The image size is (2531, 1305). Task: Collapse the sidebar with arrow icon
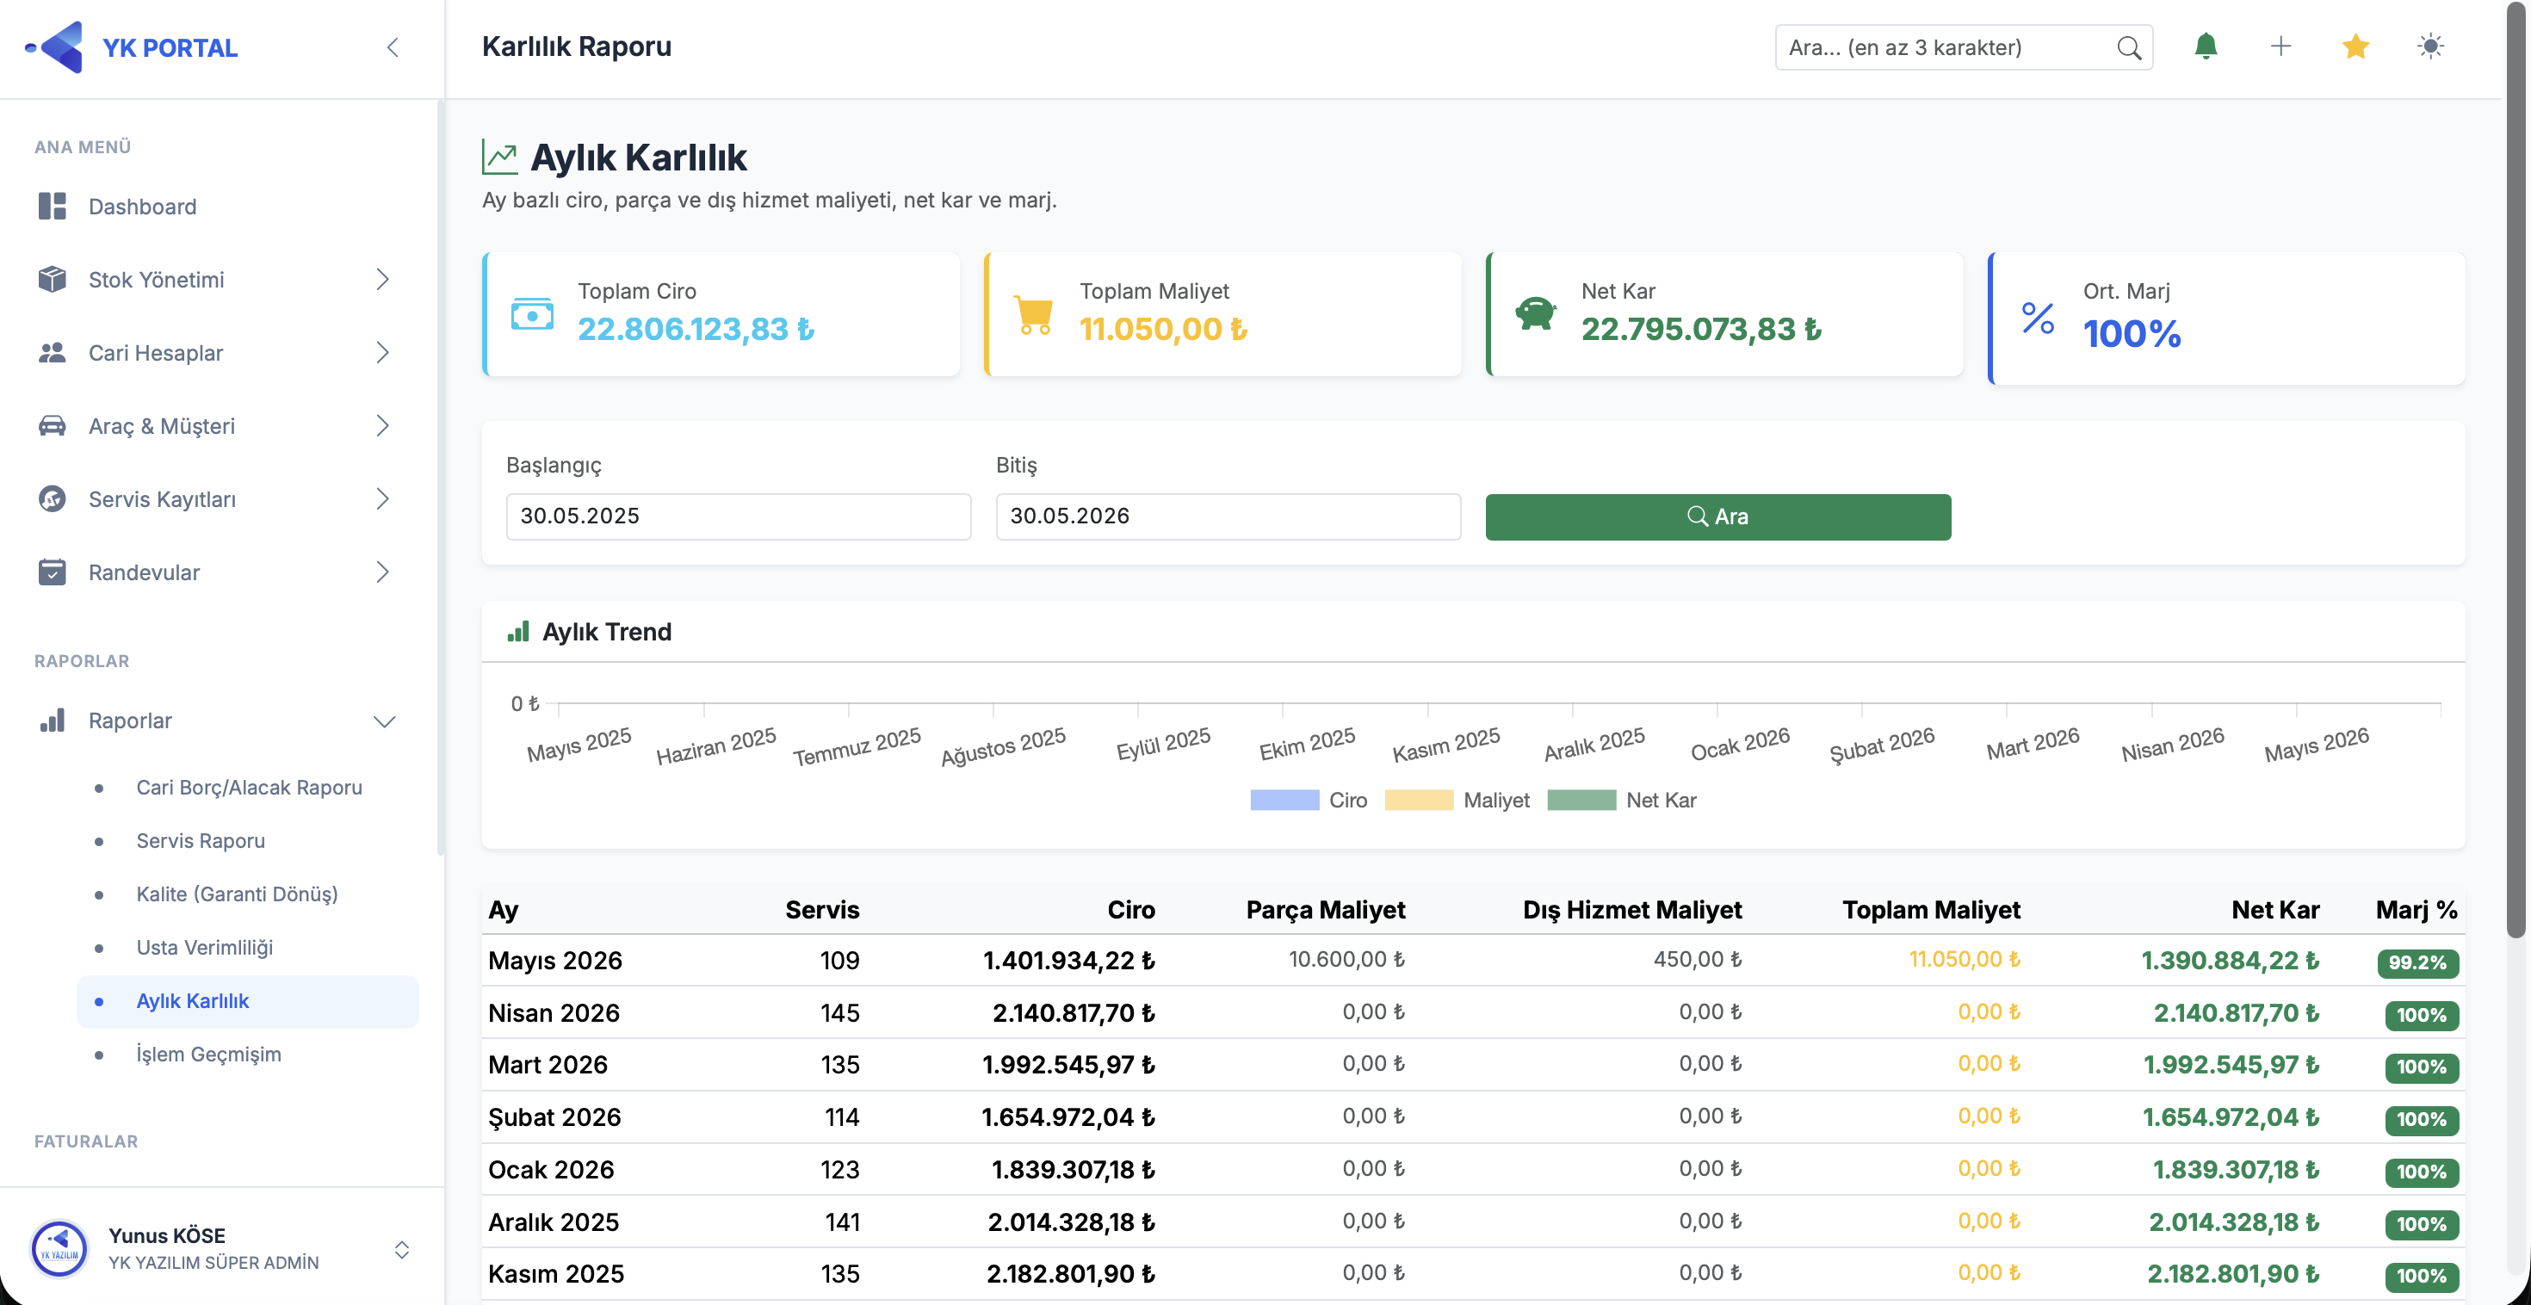click(393, 47)
